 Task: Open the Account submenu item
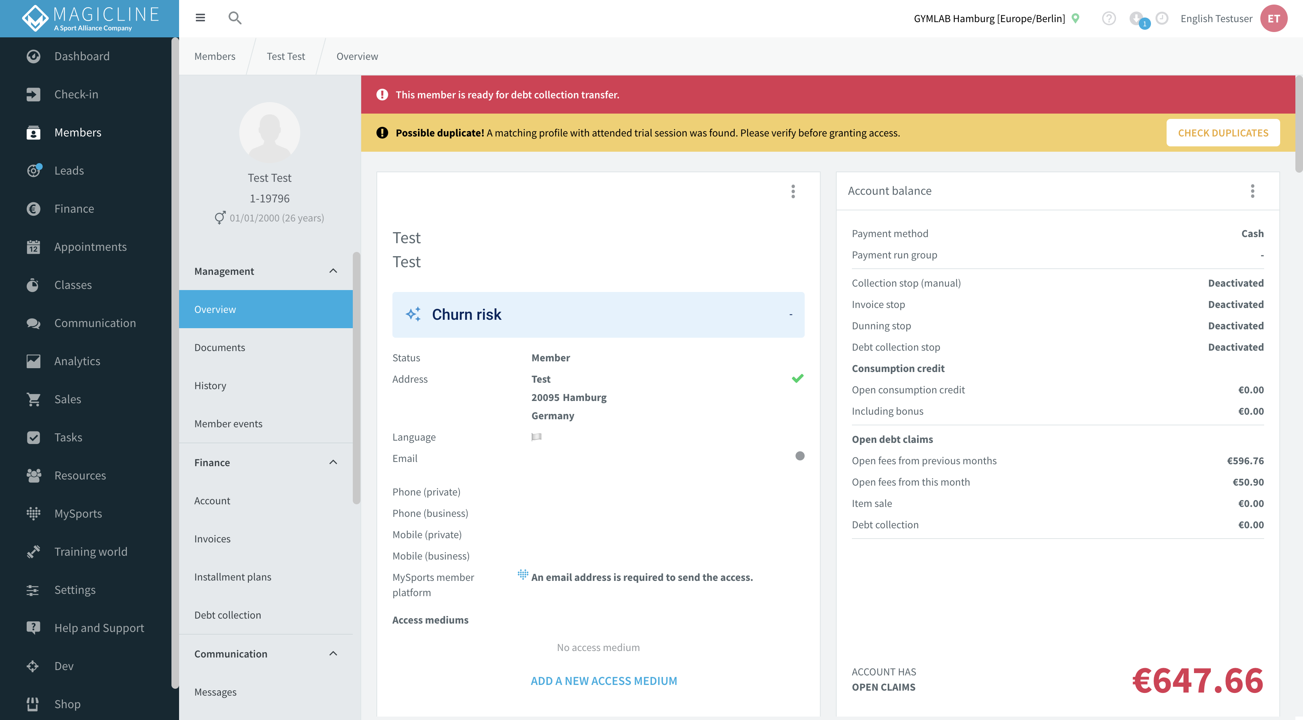coord(266,500)
